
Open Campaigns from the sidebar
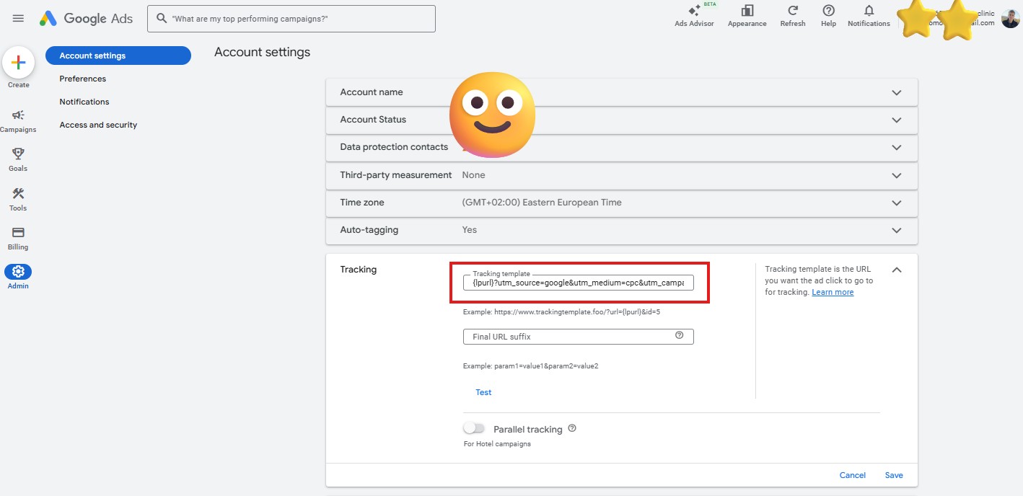coord(18,115)
